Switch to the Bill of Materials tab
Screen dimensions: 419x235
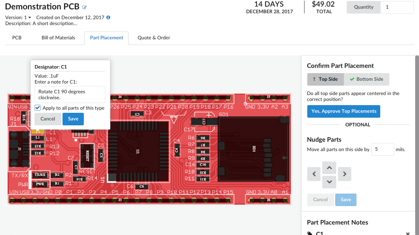58,38
